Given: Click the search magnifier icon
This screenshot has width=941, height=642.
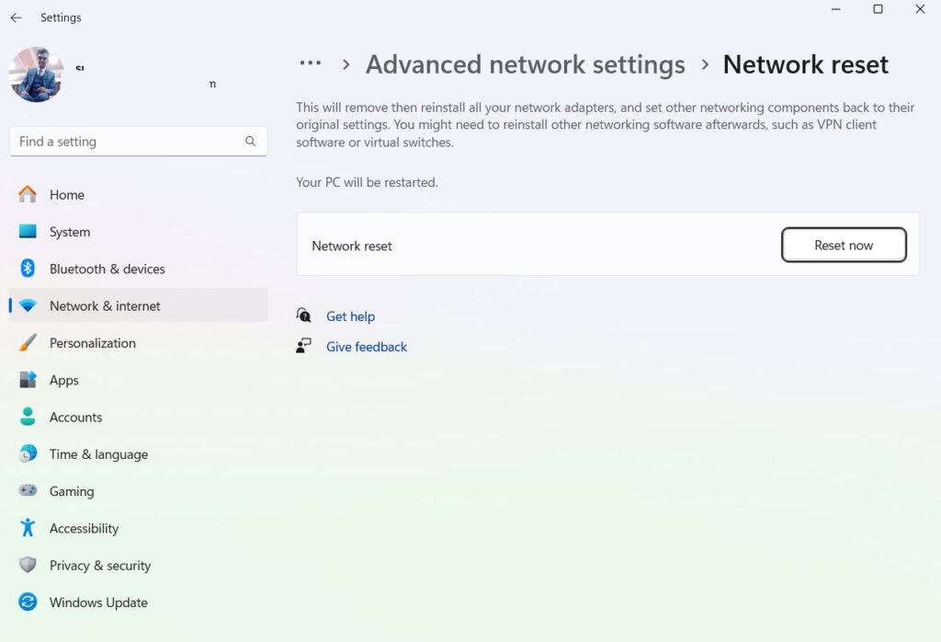Looking at the screenshot, I should (250, 142).
